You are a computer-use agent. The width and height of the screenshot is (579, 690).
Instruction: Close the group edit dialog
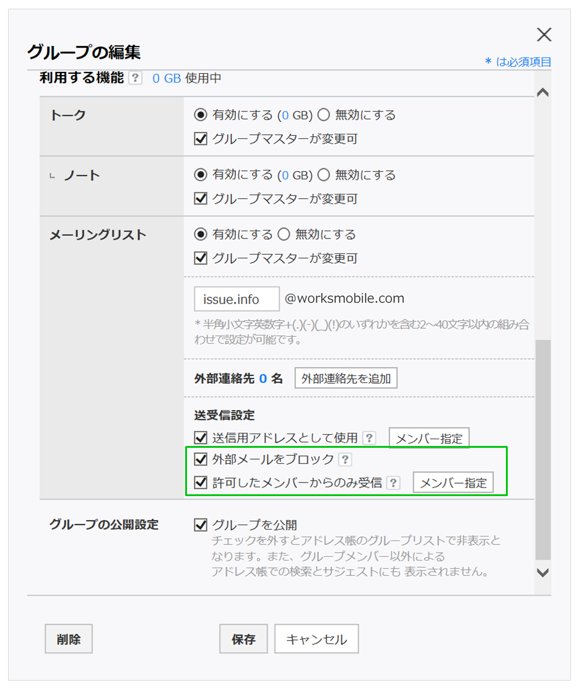[x=544, y=35]
